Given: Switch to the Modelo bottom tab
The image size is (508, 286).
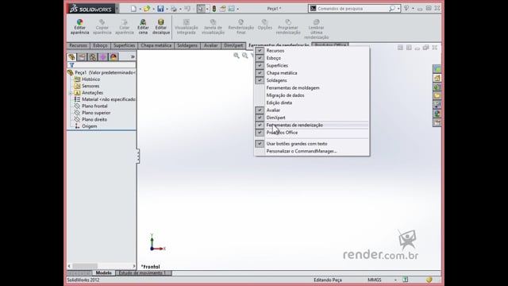Looking at the screenshot, I should pyautogui.click(x=104, y=273).
